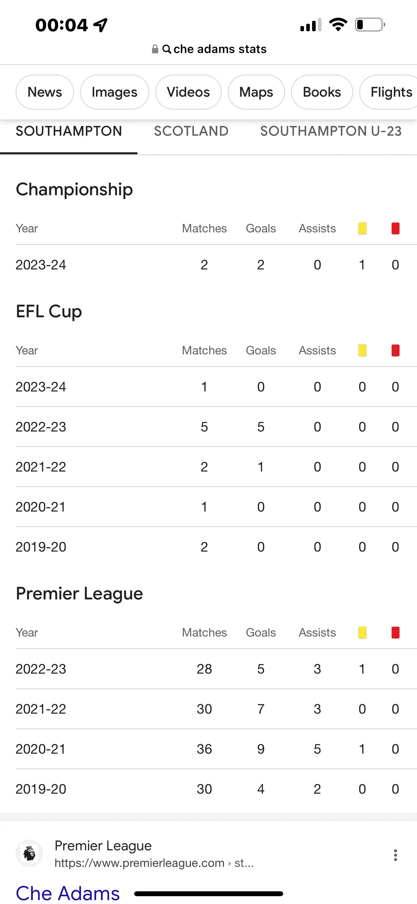This screenshot has height=904, width=417.
Task: Filter results by News
Action: coord(45,92)
